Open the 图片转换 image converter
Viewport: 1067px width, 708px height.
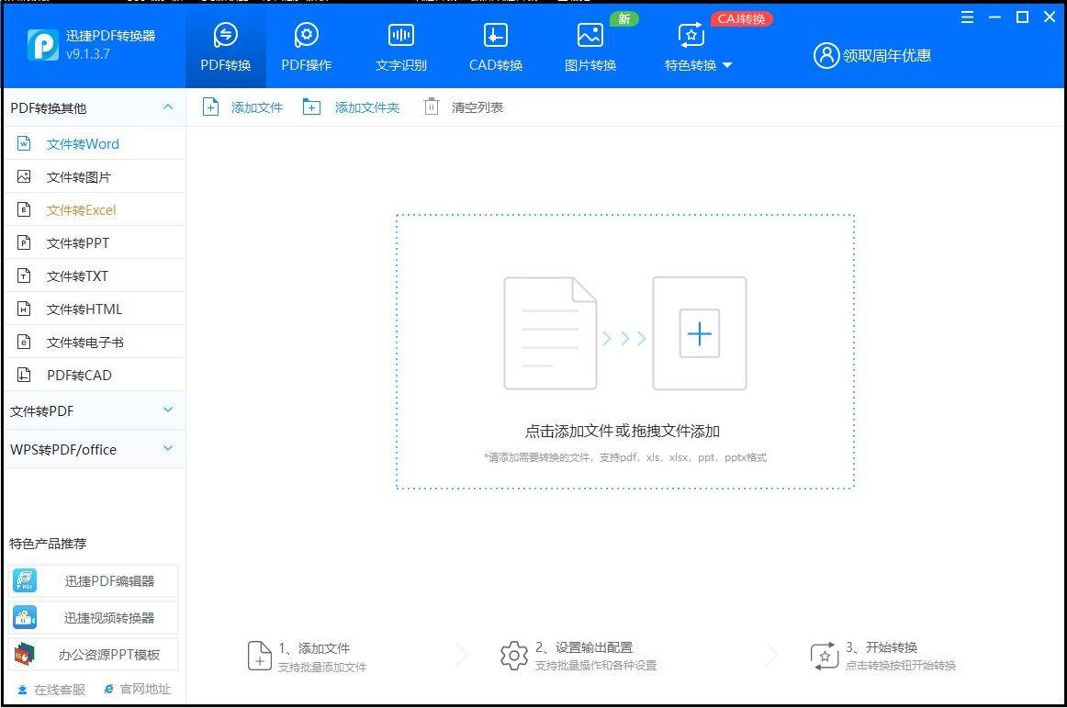click(x=590, y=46)
